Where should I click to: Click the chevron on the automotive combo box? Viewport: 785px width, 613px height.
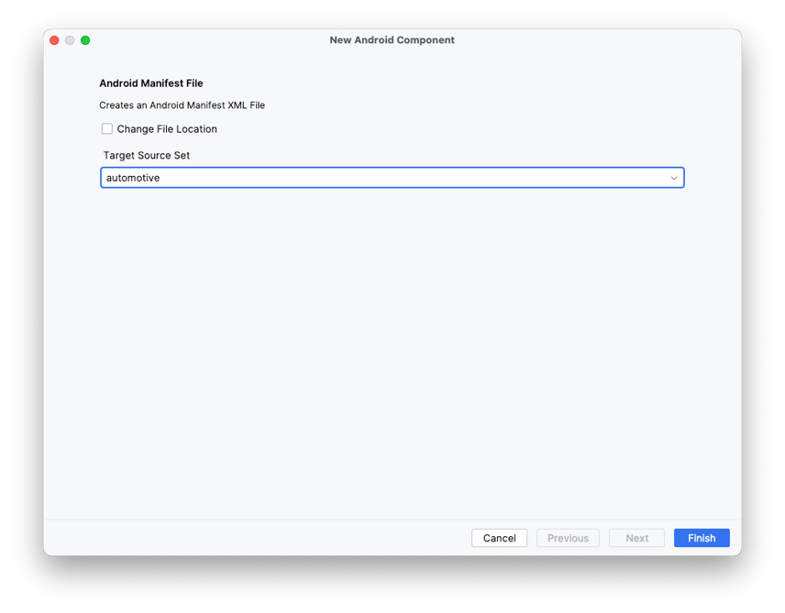tap(674, 178)
